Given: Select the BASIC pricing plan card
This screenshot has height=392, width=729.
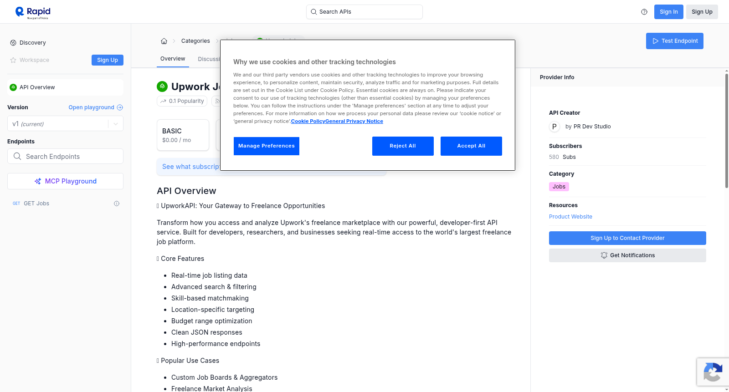Looking at the screenshot, I should 183,135.
